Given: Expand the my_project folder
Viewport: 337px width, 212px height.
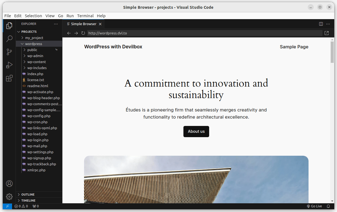Looking at the screenshot, I should 34,38.
